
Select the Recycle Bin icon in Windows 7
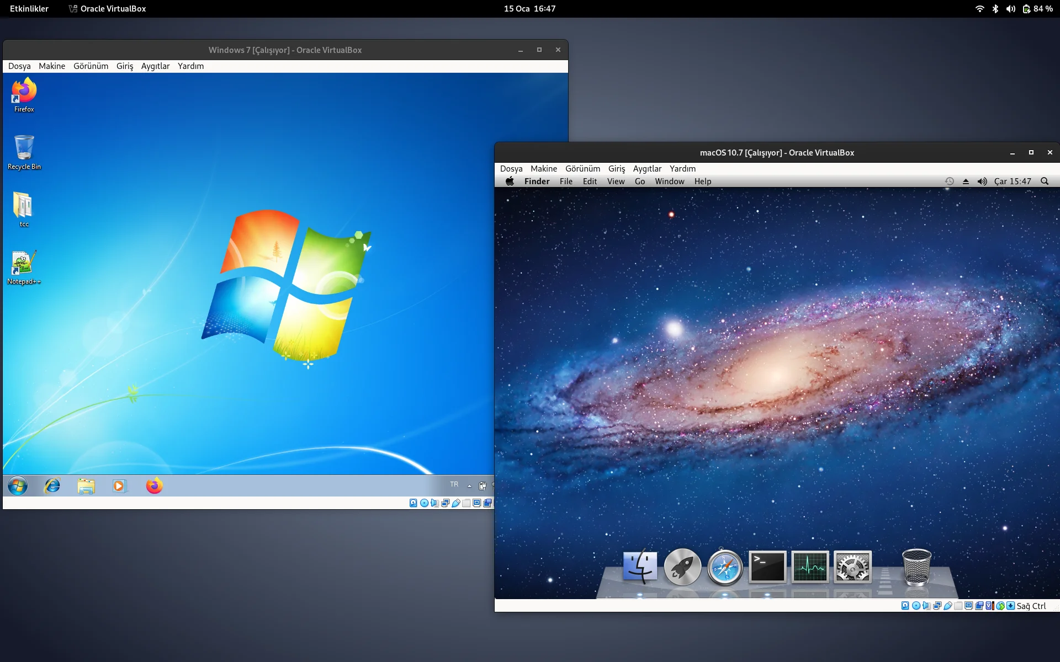[24, 152]
